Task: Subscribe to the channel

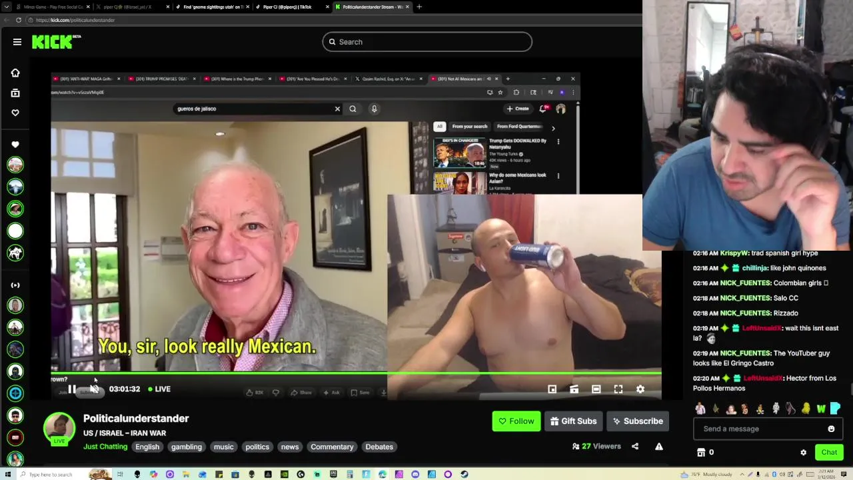Action: tap(638, 421)
